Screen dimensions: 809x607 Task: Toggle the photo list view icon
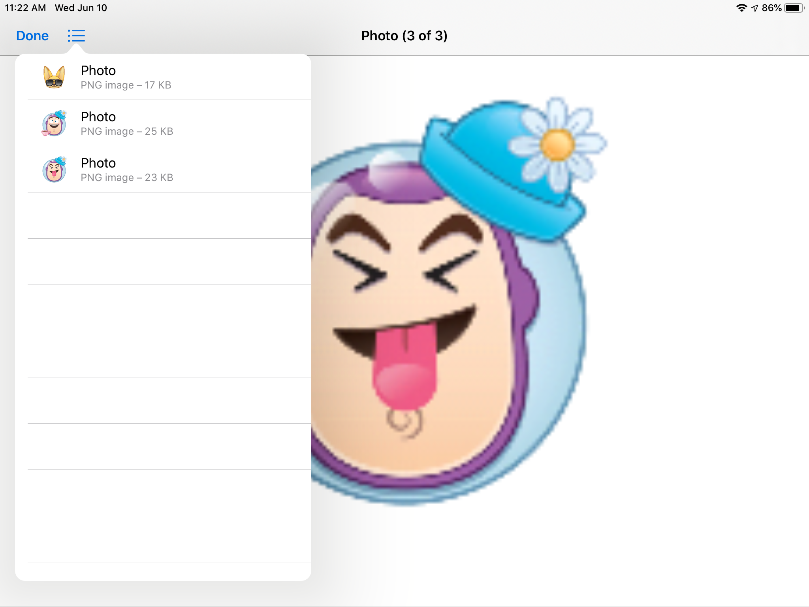click(x=76, y=36)
